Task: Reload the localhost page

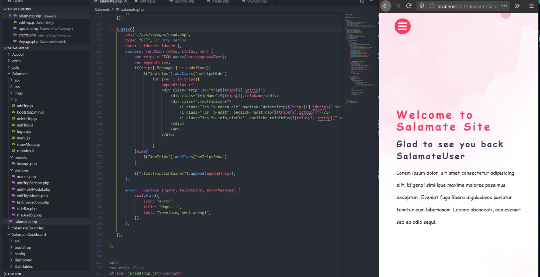Action: point(409,6)
